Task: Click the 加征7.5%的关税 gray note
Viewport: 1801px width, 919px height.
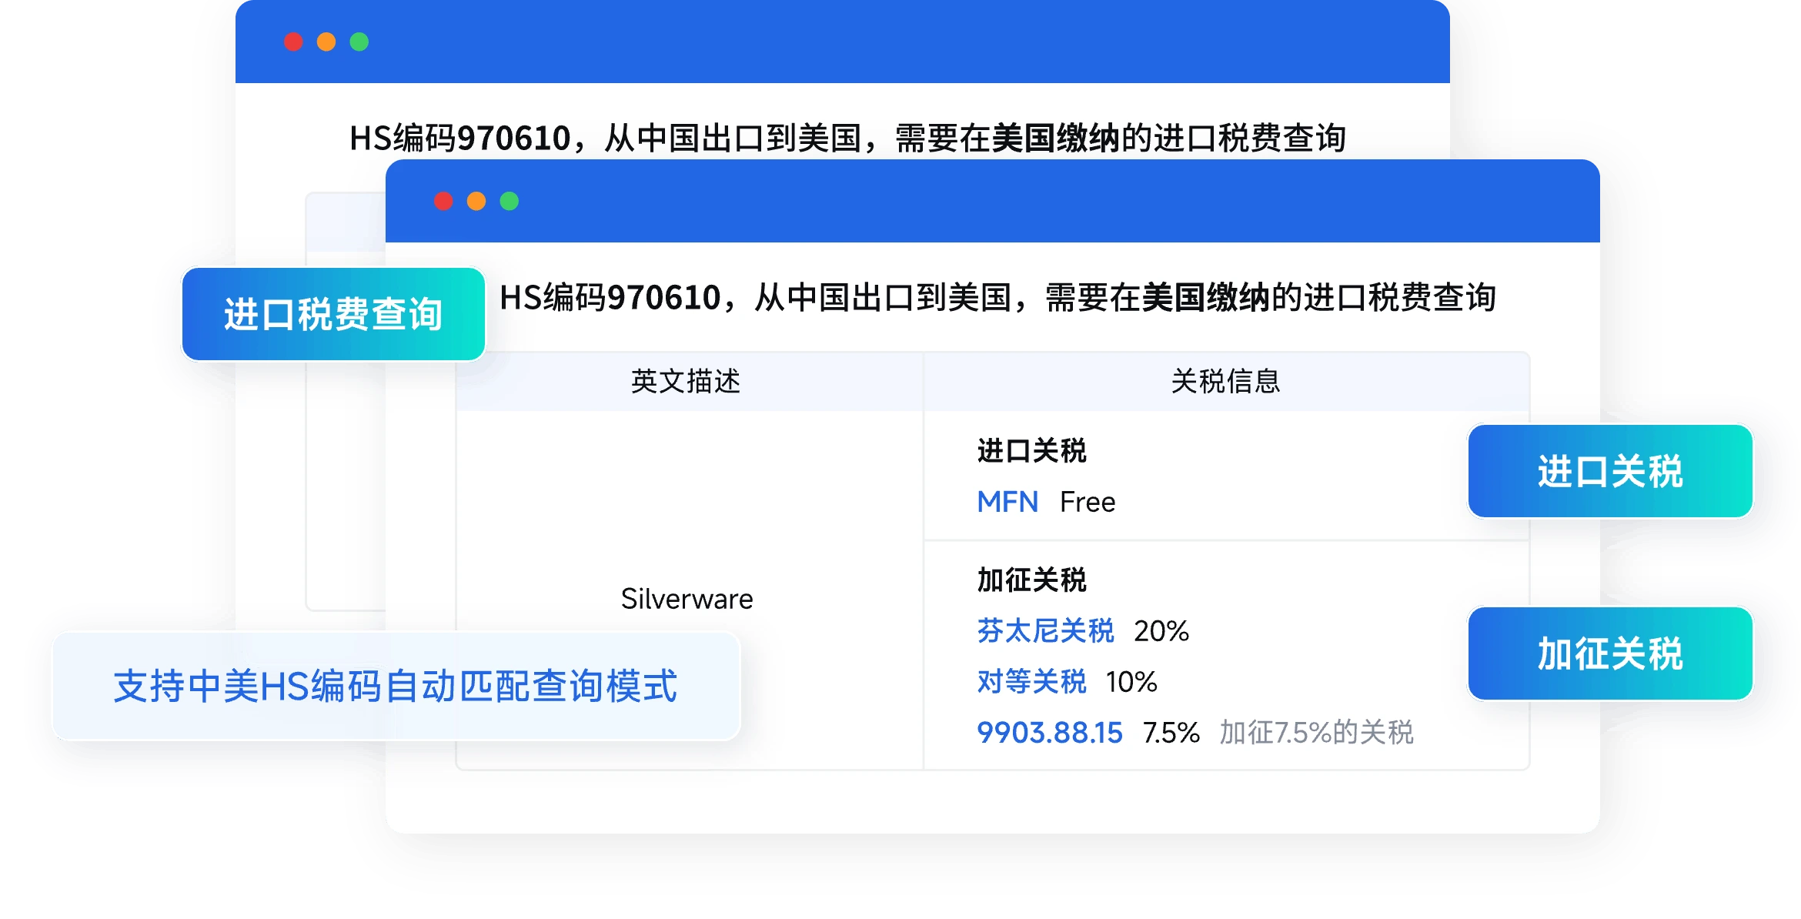Action: coord(1316,732)
